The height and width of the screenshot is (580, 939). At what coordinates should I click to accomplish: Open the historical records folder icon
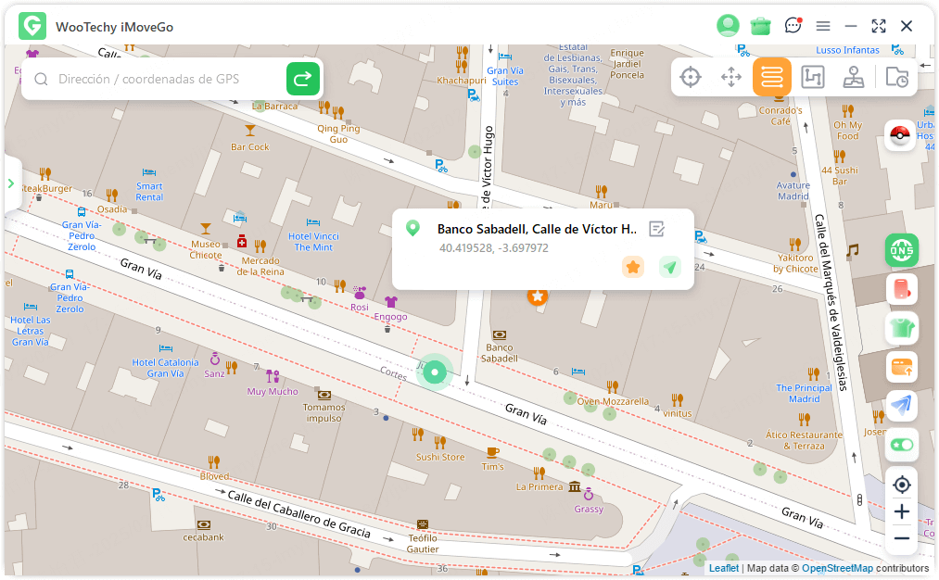point(896,78)
